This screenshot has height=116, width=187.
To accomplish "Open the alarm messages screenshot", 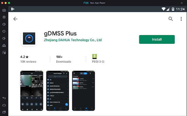I will pos(84,91).
